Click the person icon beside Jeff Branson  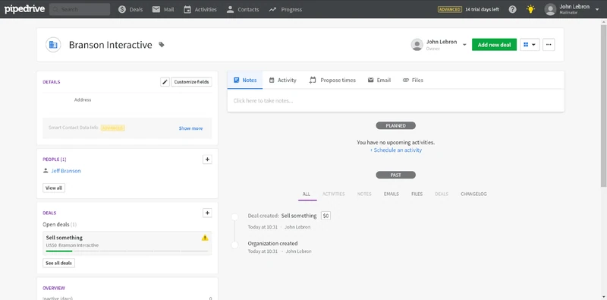(x=46, y=171)
